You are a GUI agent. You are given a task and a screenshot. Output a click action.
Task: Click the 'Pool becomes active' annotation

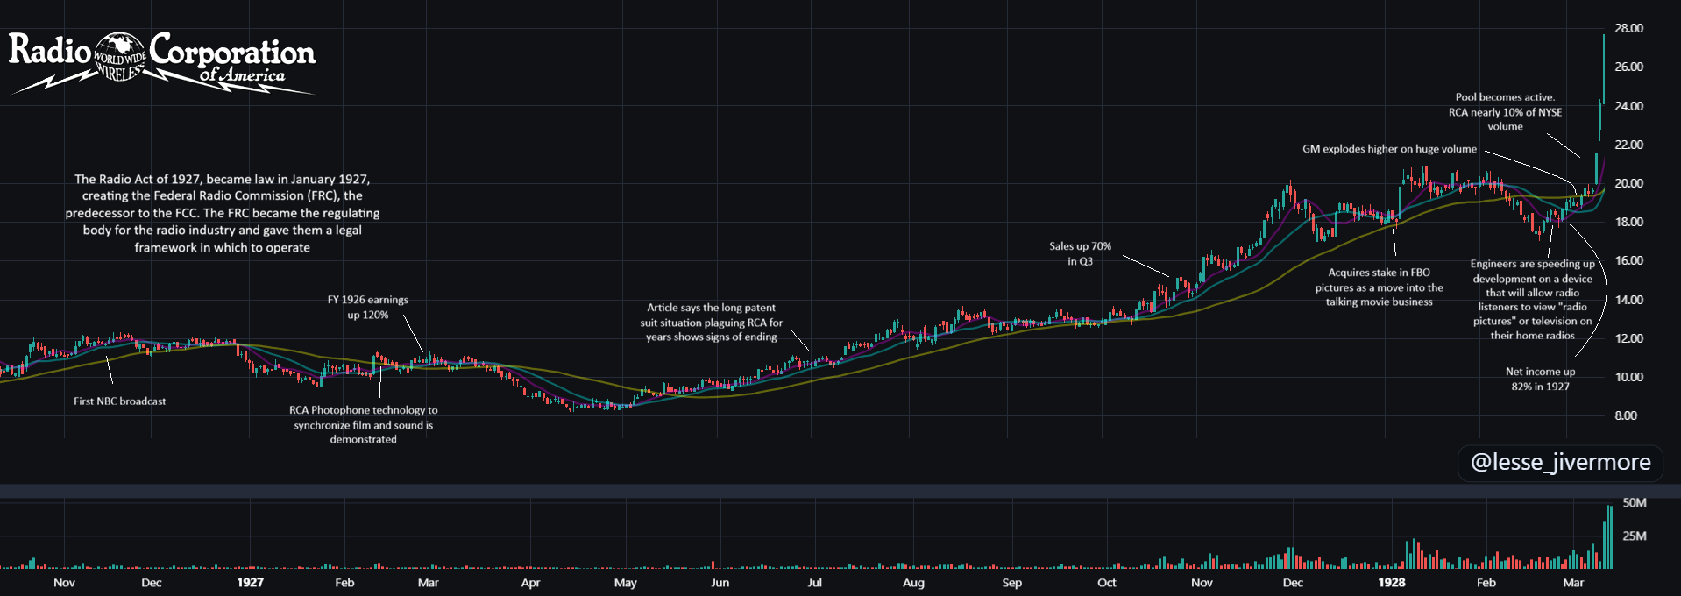pyautogui.click(x=1505, y=112)
